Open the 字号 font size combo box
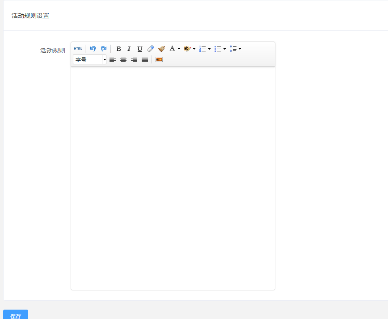Image resolution: width=388 pixels, height=319 pixels. (89, 59)
